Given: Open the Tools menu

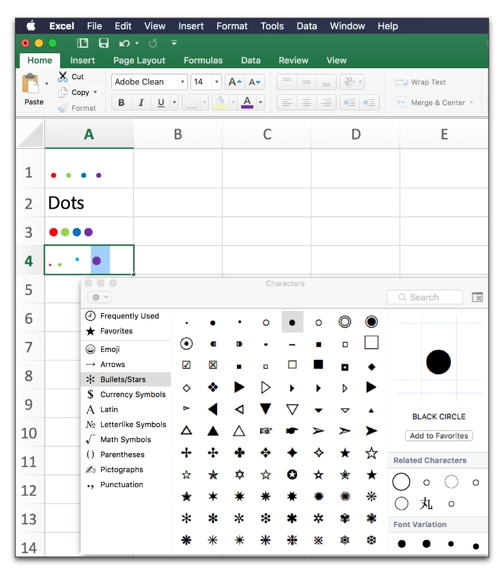Looking at the screenshot, I should point(272,26).
